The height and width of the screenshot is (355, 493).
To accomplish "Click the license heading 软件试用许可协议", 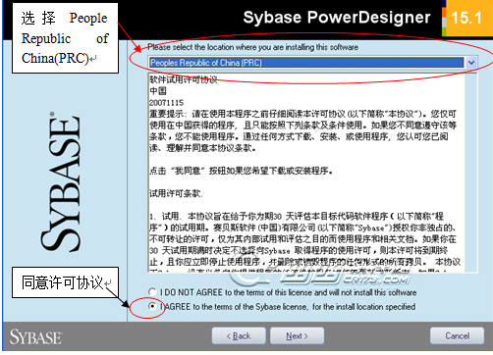I will (184, 79).
